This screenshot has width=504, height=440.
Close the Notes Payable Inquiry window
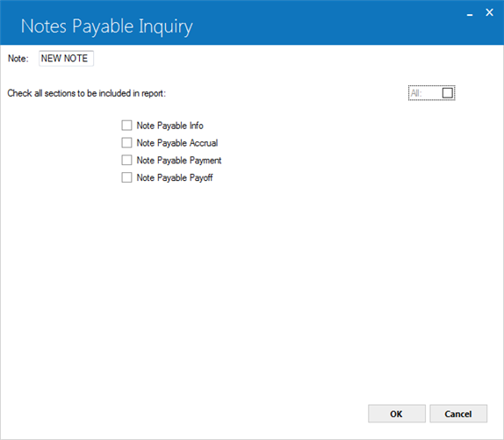489,12
